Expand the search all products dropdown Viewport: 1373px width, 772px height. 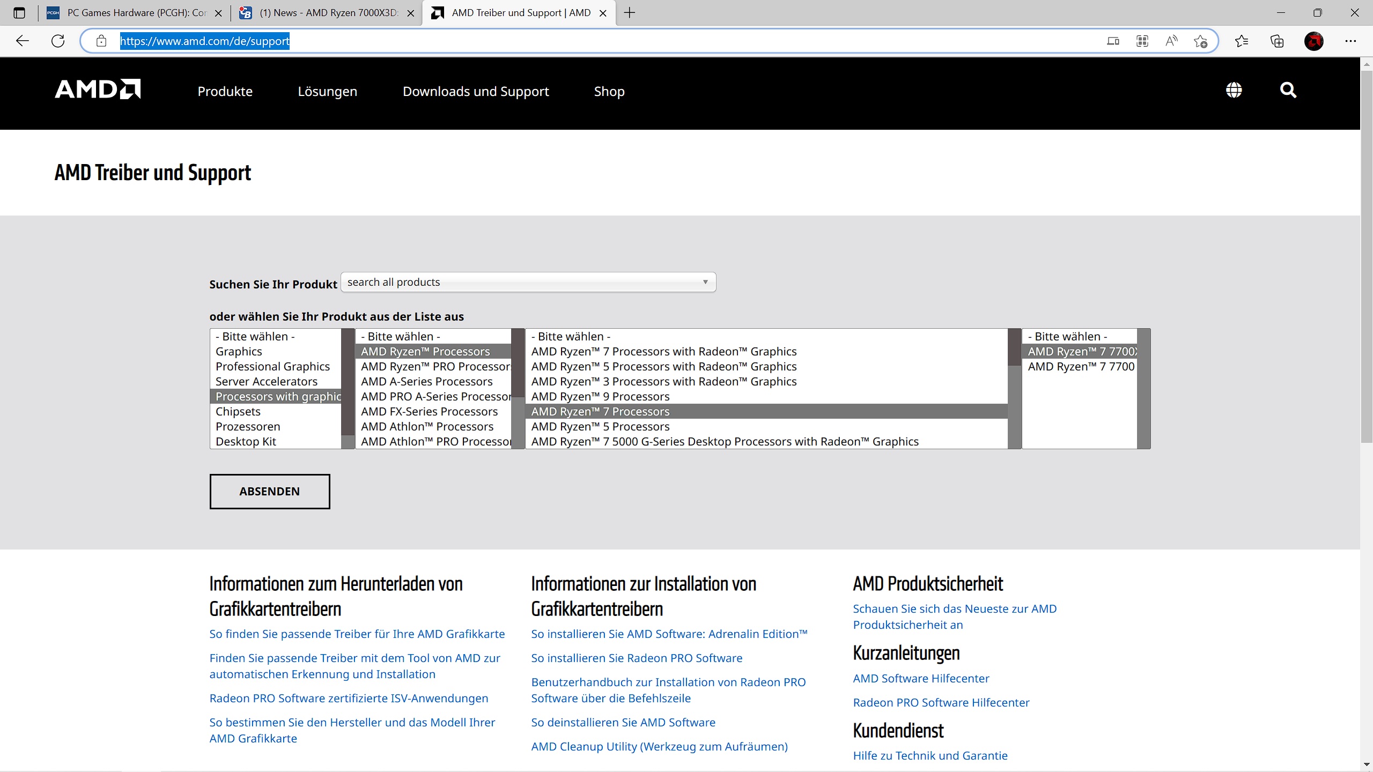click(x=528, y=282)
